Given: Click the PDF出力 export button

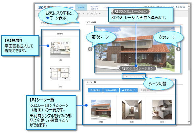Looking at the screenshot, I should 95,90.
